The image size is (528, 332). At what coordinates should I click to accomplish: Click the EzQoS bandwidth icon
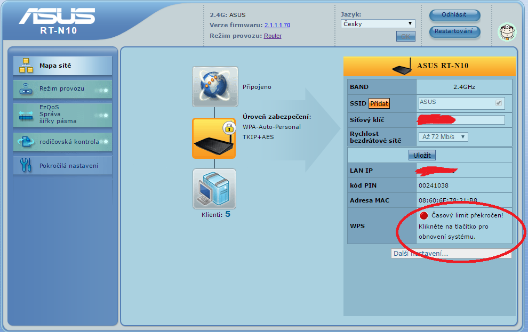(x=26, y=116)
